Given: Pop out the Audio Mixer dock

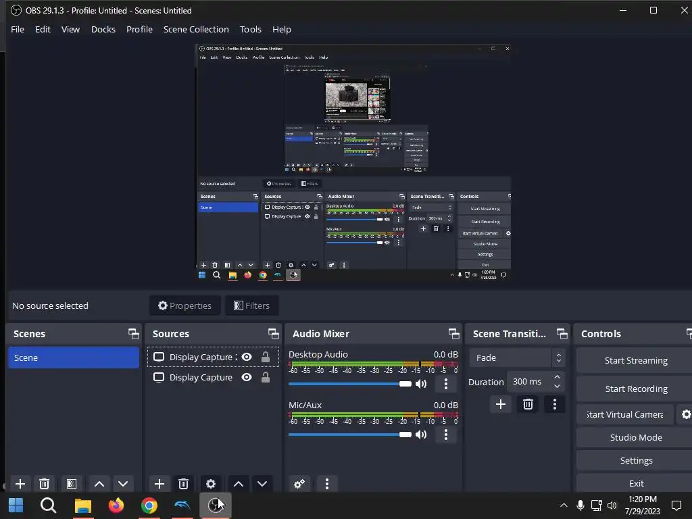Looking at the screenshot, I should point(453,334).
